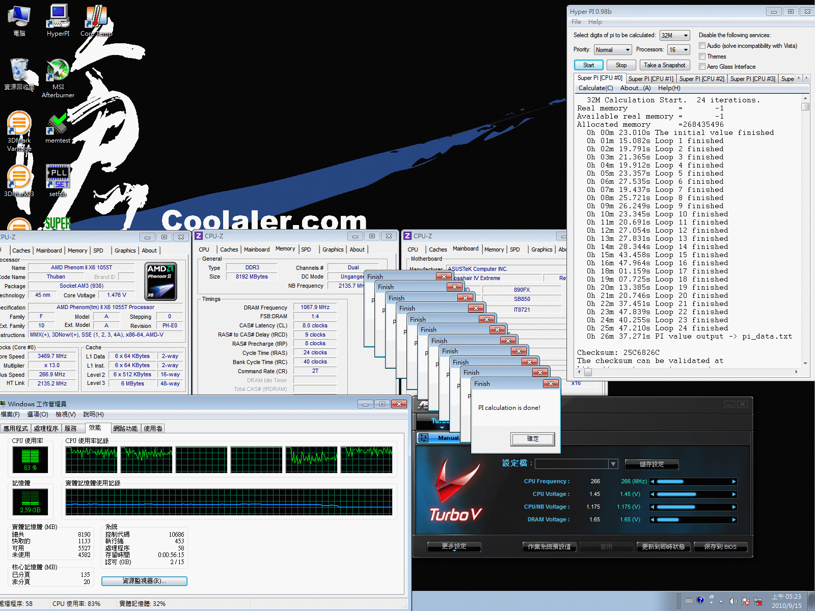This screenshot has height=611, width=815.
Task: Decrease CPU Frequency with left arrow in TurboV
Action: point(652,482)
